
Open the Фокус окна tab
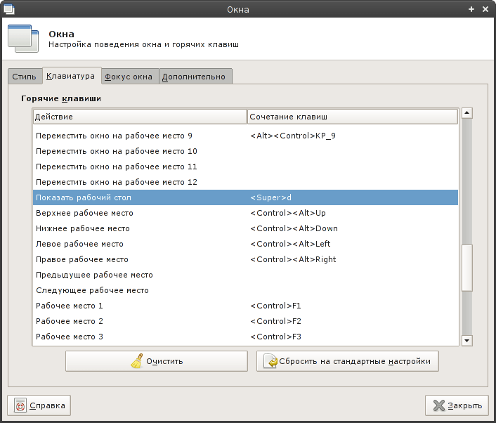pos(129,76)
